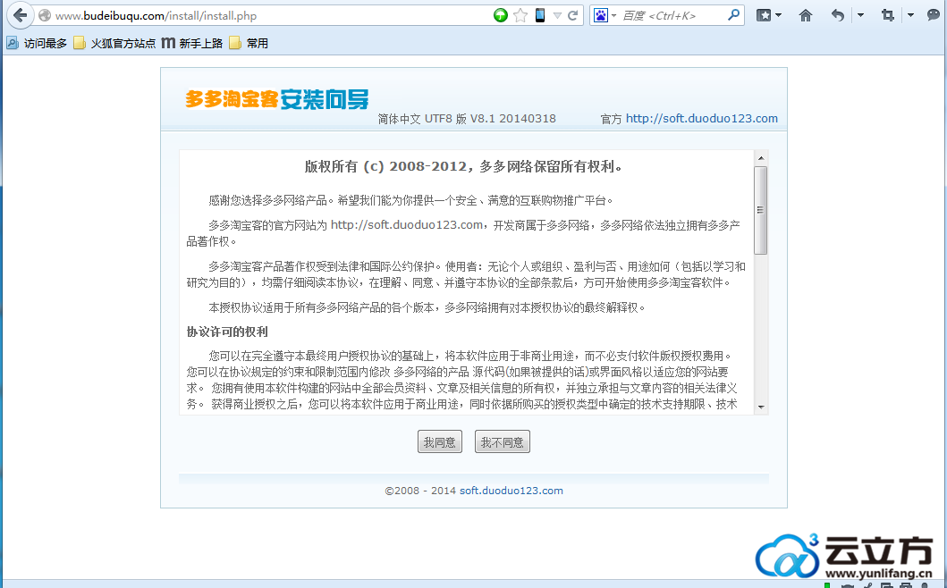Expand the search engine selector arrow

pyautogui.click(x=613, y=16)
